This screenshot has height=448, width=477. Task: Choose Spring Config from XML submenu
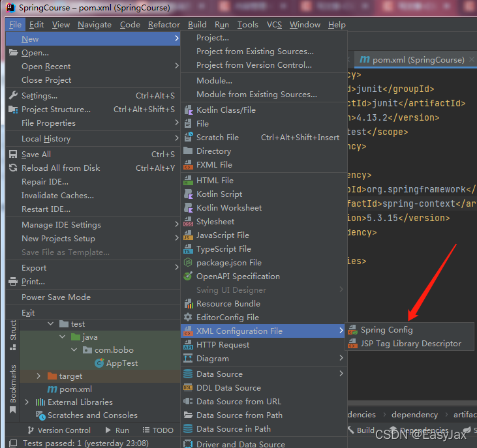pyautogui.click(x=409, y=330)
